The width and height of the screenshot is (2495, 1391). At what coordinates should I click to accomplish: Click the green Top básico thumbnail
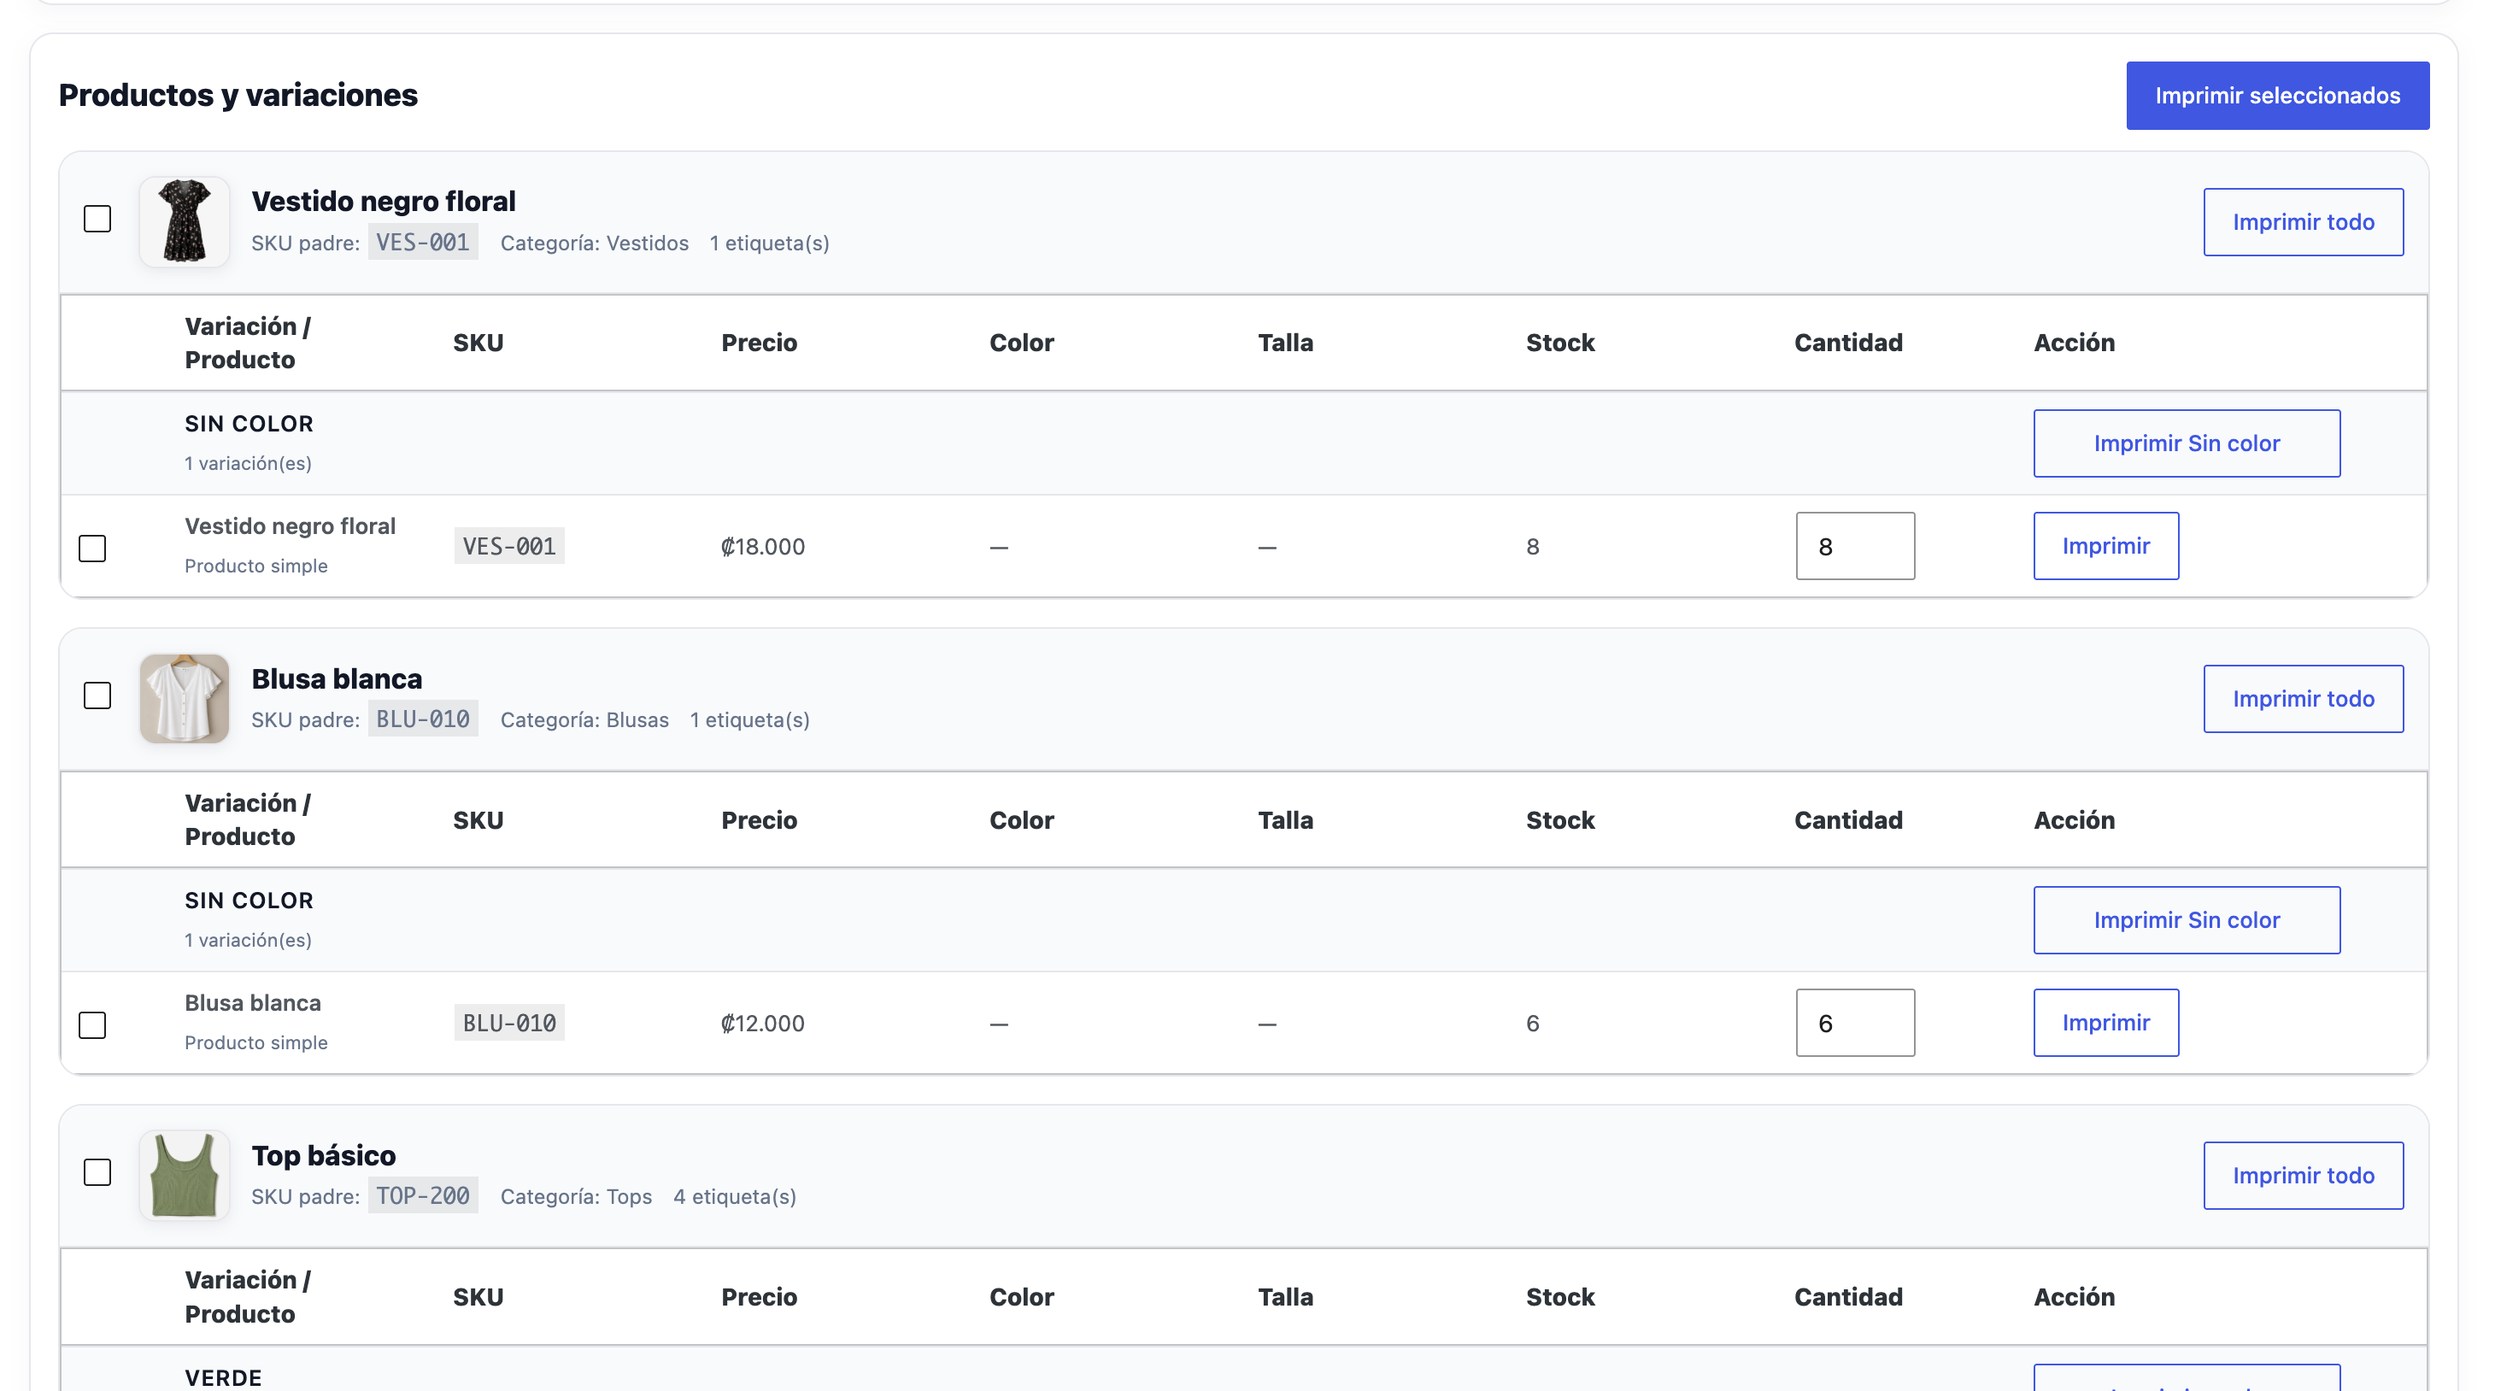tap(184, 1175)
